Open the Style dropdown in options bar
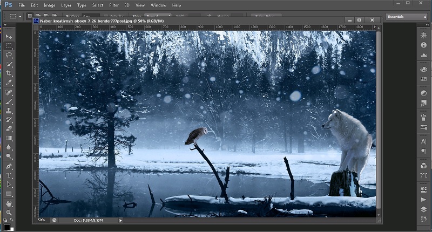This screenshot has width=432, height=232. pos(159,17)
